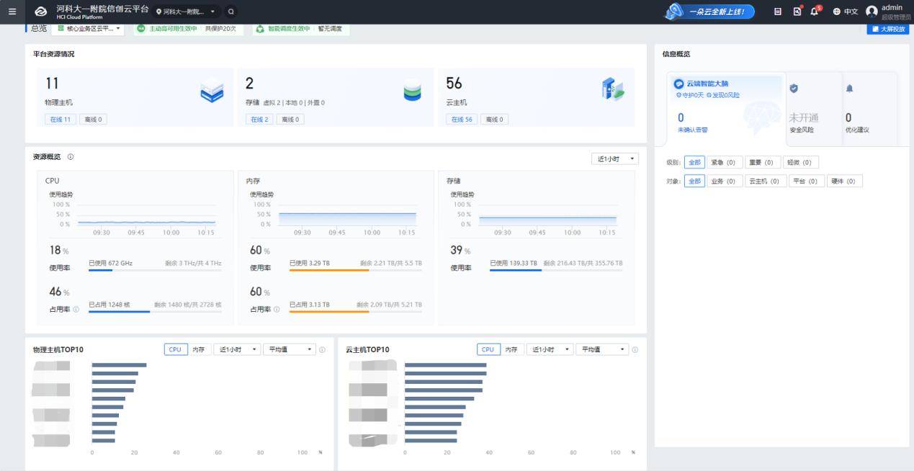Click the 在线 56 cloud hosts link
Screen dimensions: 914x471
pos(461,120)
